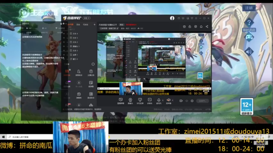Image resolution: width=273 pixels, height=153 pixels.
Task: Open the 歌词助手 tool
Action: tap(91, 95)
